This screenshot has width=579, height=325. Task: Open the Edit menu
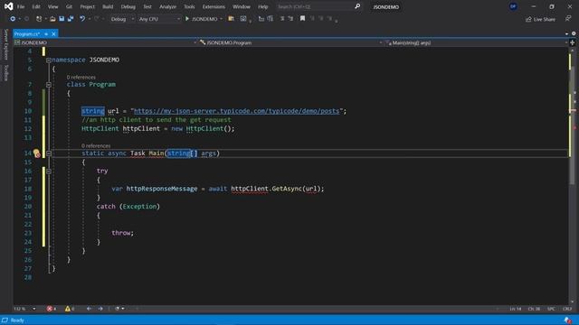36,6
